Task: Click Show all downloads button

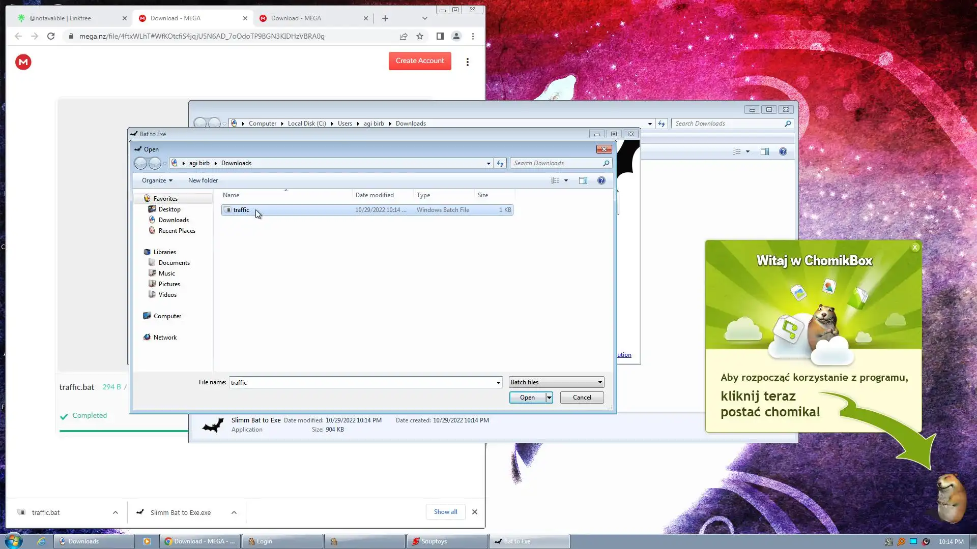Action: [x=445, y=512]
